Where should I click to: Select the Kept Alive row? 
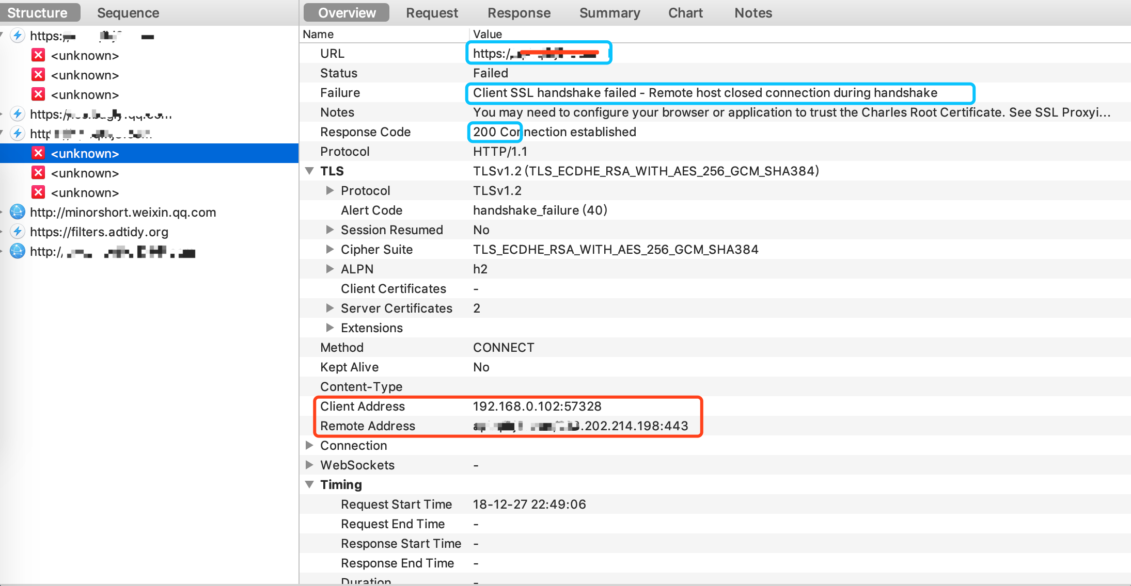pos(715,367)
